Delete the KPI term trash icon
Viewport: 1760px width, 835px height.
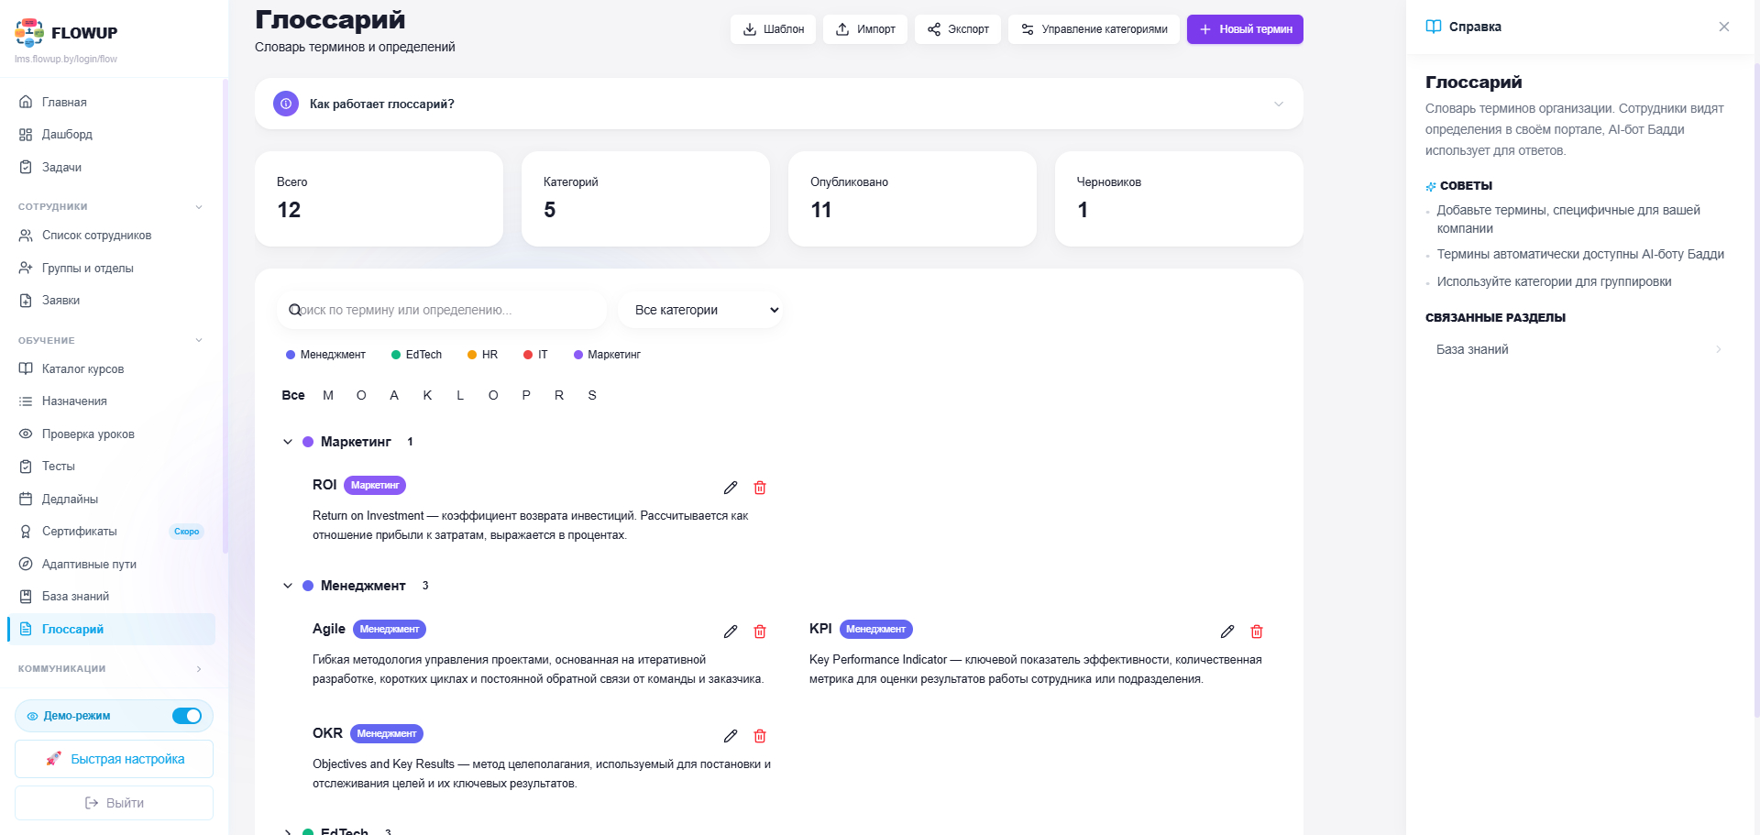[x=1257, y=632]
